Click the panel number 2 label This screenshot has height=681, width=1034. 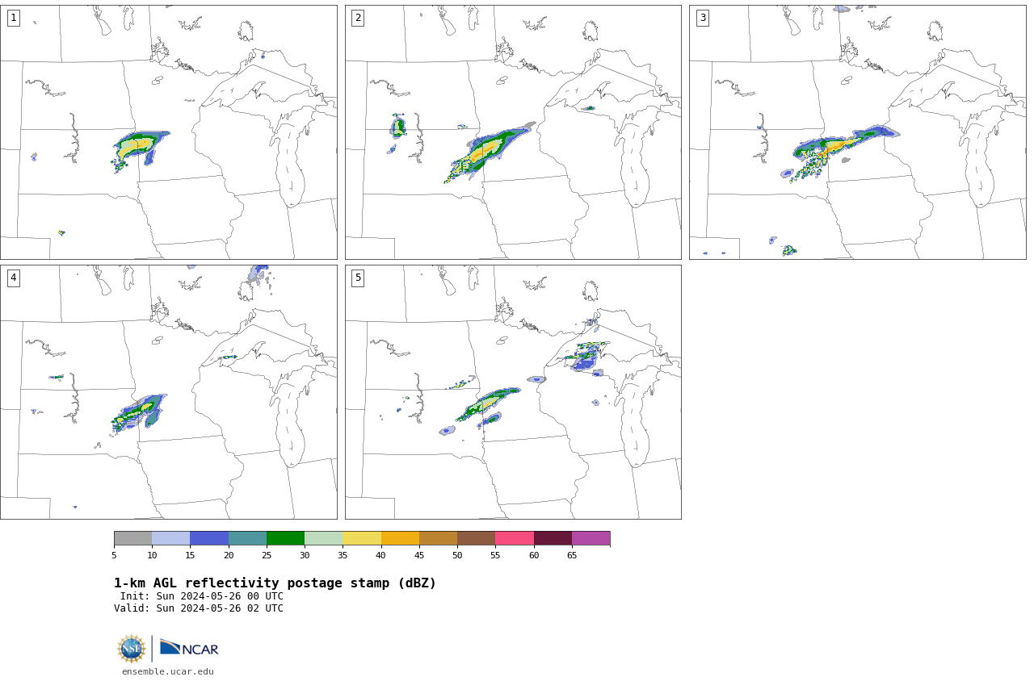point(358,18)
